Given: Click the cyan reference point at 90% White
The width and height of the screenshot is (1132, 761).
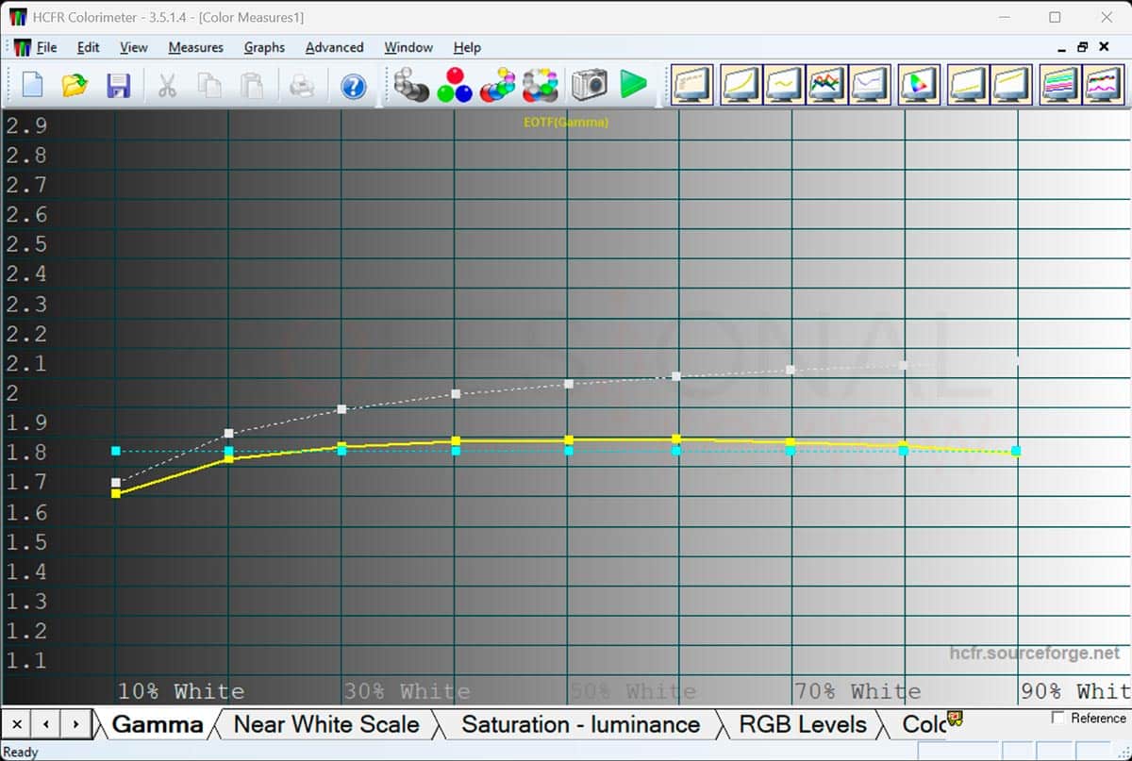Looking at the screenshot, I should tap(1016, 451).
